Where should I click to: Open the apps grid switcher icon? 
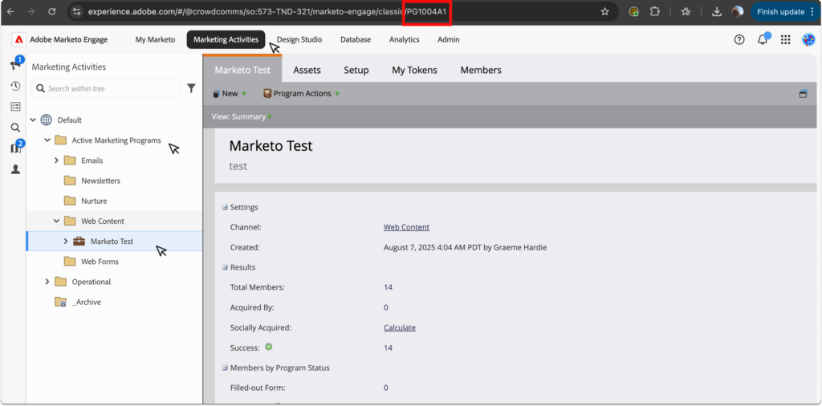pos(785,39)
